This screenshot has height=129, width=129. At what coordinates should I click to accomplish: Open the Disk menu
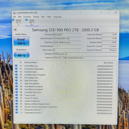43,17
